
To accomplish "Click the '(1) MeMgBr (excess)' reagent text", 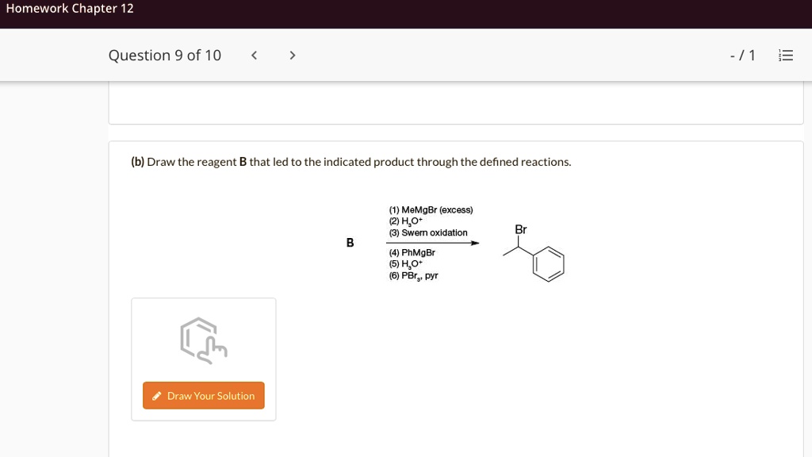I will [x=431, y=209].
